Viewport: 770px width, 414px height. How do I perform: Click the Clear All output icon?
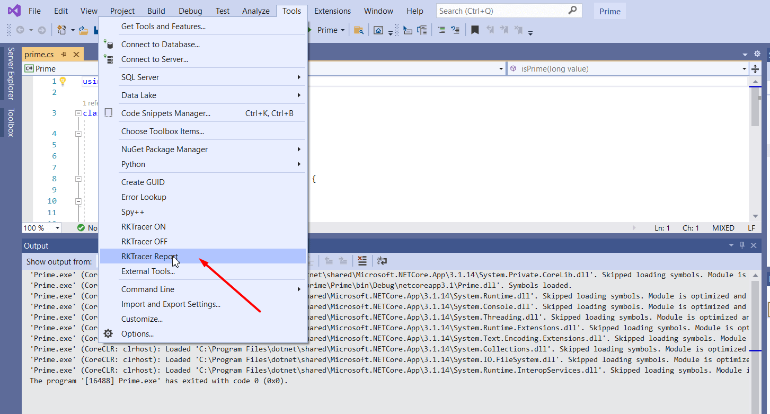pyautogui.click(x=362, y=260)
